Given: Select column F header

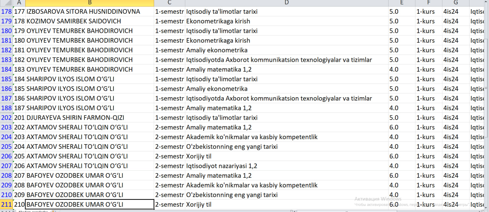Looking at the screenshot, I should (429, 3).
